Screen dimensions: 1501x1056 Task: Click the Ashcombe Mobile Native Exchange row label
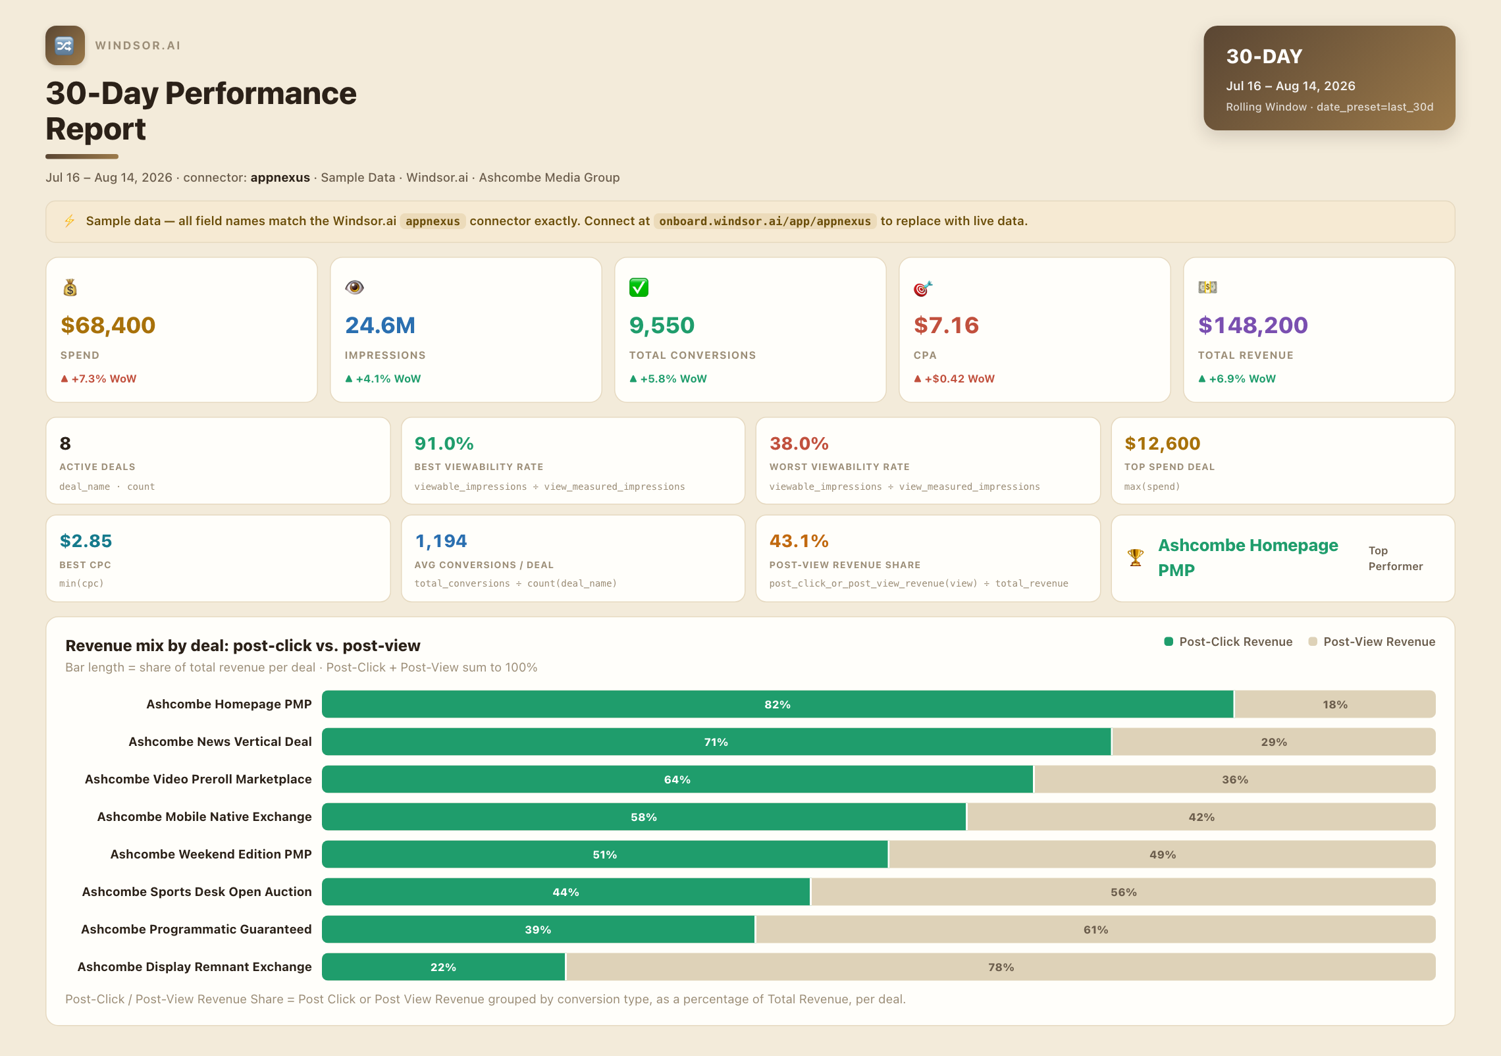click(204, 817)
